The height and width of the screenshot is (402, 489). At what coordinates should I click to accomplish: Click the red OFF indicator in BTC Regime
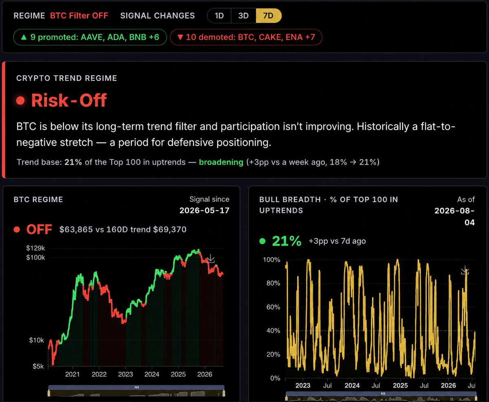(39, 229)
